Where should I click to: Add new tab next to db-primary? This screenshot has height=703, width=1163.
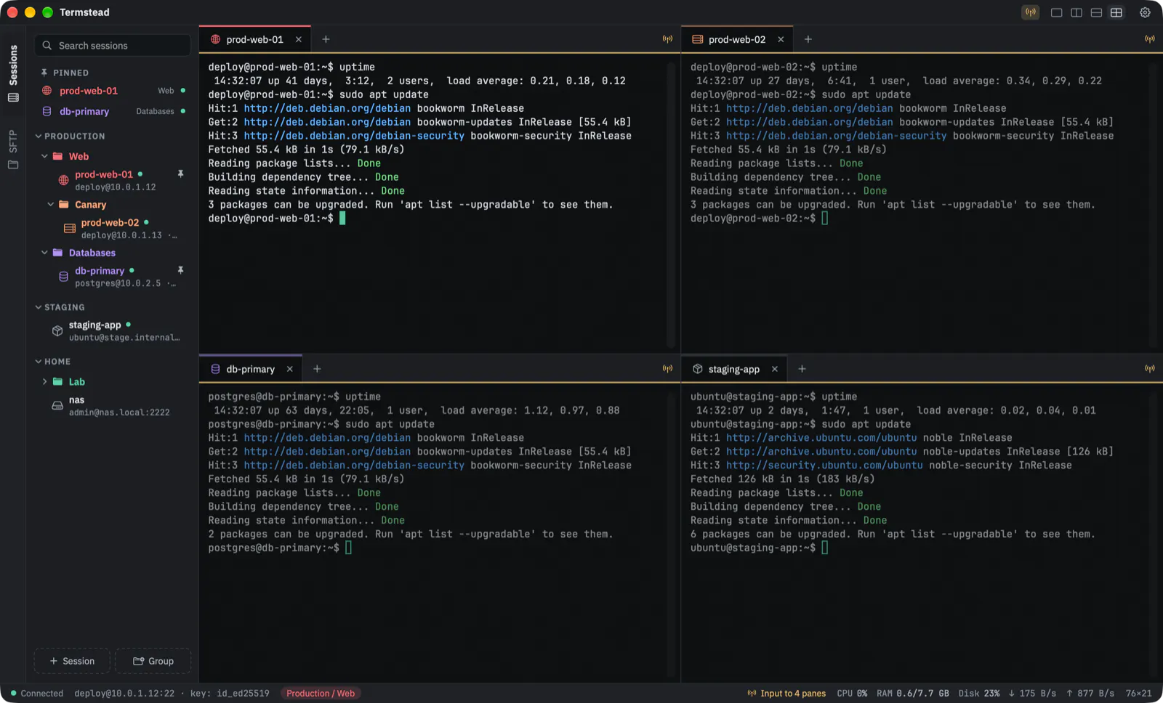[317, 369]
